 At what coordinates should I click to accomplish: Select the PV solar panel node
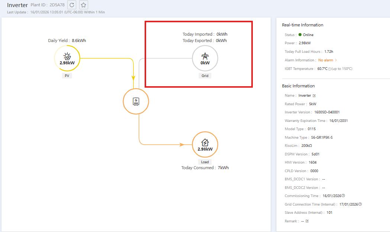67,58
